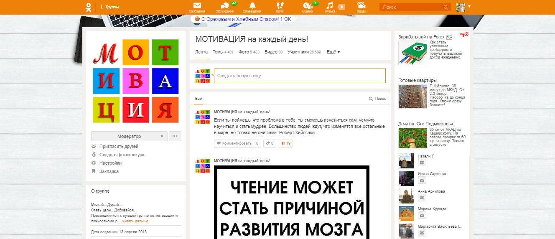This screenshot has height=239, width=555.
Task: Click the second post's small group avatar
Action: [x=202, y=166]
